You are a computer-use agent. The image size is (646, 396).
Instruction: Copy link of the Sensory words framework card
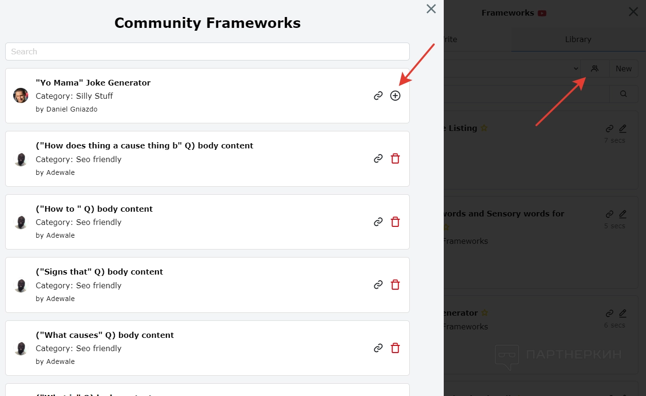point(610,214)
